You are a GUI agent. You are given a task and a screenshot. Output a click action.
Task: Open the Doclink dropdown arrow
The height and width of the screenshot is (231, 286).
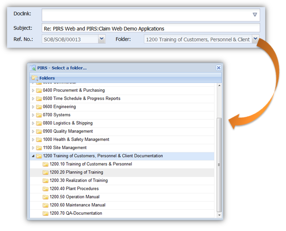(x=255, y=15)
